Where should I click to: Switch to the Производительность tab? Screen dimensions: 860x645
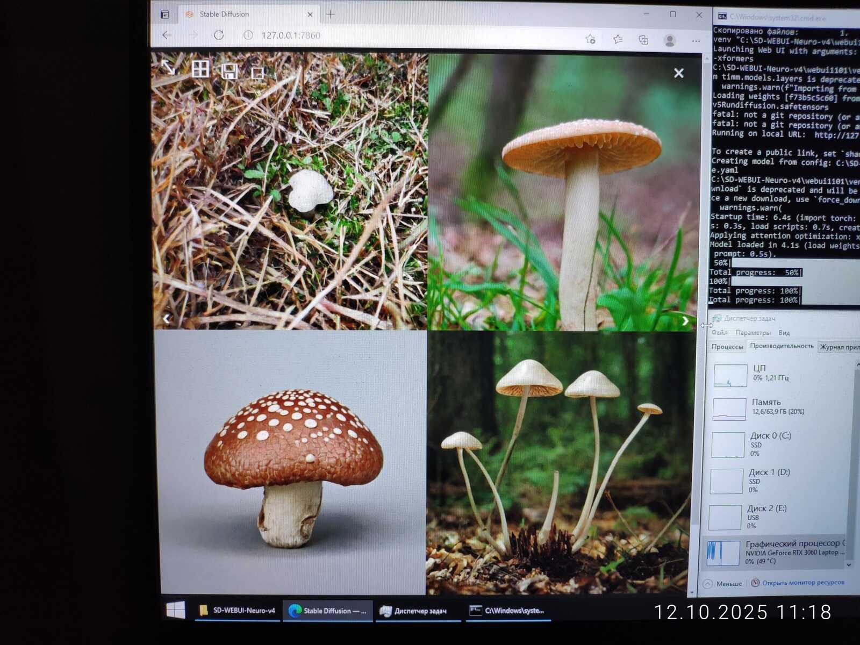pos(782,346)
